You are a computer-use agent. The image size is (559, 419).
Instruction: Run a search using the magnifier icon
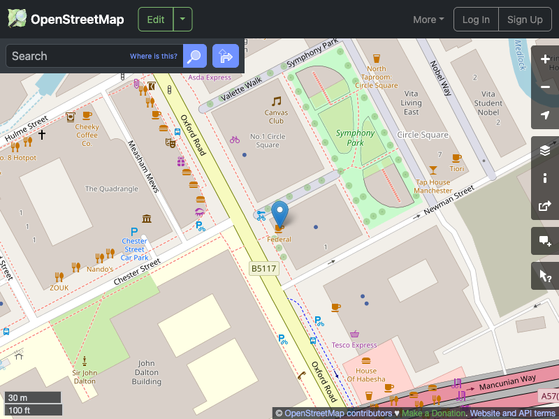pos(194,56)
